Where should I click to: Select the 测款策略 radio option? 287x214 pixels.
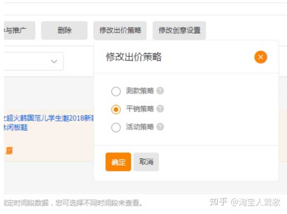(x=116, y=91)
